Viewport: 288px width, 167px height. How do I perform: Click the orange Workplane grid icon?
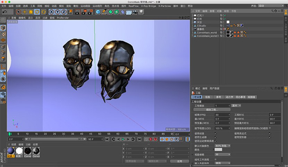click(x=3, y=40)
